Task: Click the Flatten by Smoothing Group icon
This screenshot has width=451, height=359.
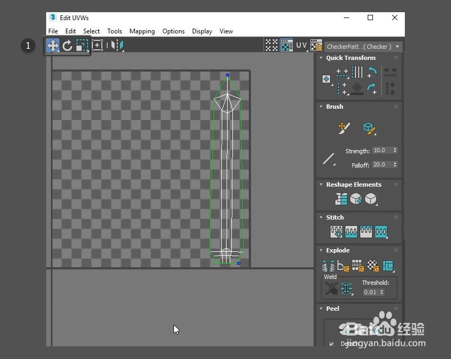Action: tap(358, 266)
